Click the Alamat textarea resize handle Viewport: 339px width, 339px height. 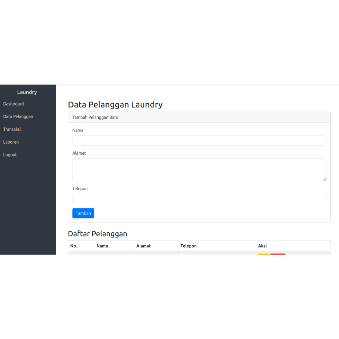coord(324,179)
